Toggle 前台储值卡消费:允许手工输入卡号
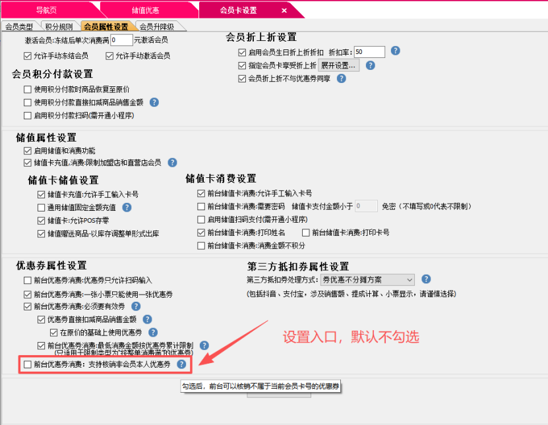Image resolution: width=548 pixels, height=425 pixels. click(201, 193)
